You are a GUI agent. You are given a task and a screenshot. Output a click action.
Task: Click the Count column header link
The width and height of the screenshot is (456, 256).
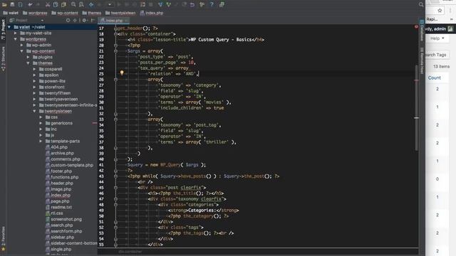click(434, 78)
